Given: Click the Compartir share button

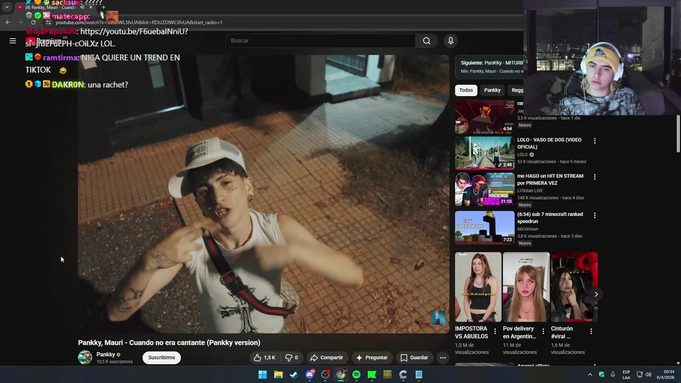Looking at the screenshot, I should [327, 357].
